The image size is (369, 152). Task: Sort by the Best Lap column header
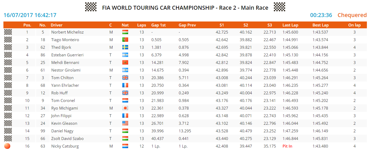320,25
